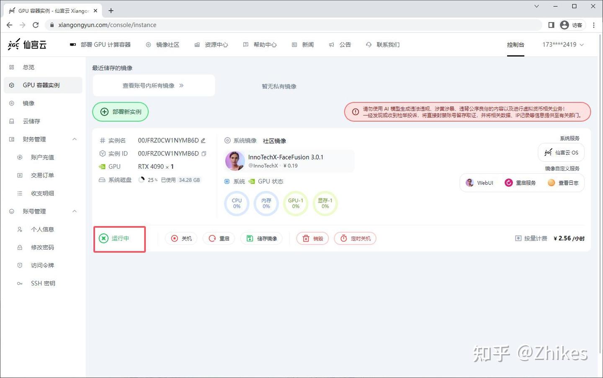
Task: Click the 重启服务 button
Action: [520, 183]
